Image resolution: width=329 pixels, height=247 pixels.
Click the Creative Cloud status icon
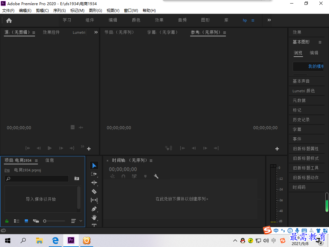(3, 231)
